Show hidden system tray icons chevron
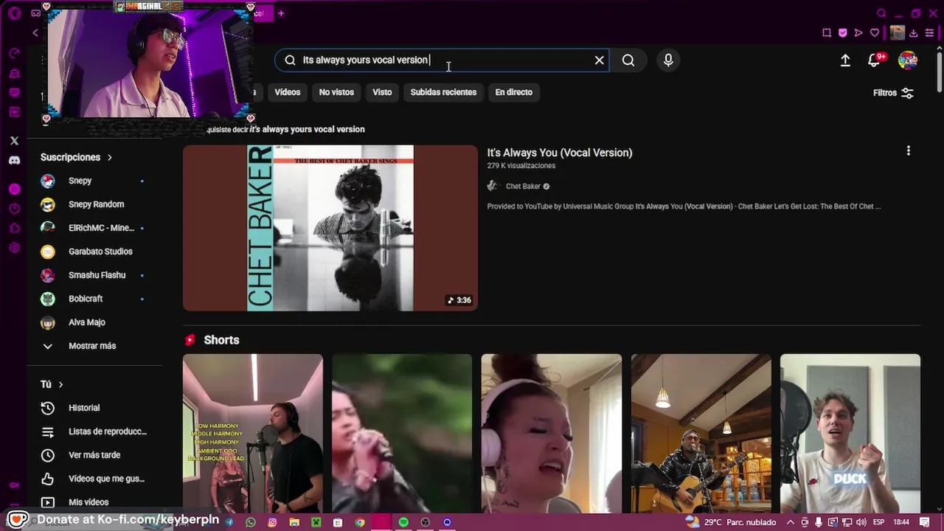The width and height of the screenshot is (944, 531). [791, 522]
